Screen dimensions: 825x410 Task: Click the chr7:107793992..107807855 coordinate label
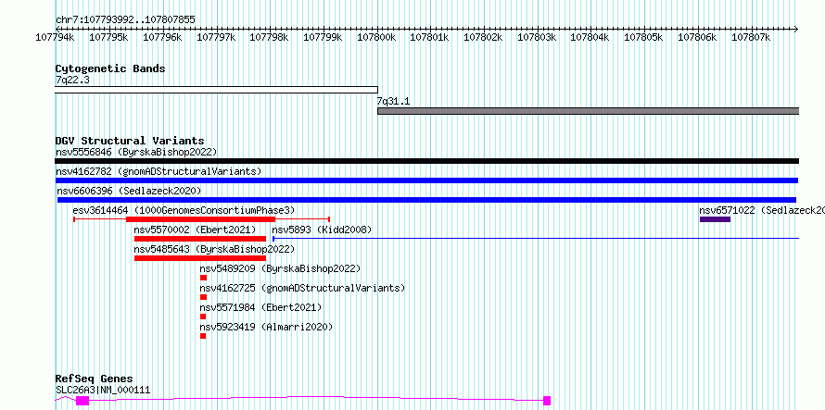coord(125,19)
